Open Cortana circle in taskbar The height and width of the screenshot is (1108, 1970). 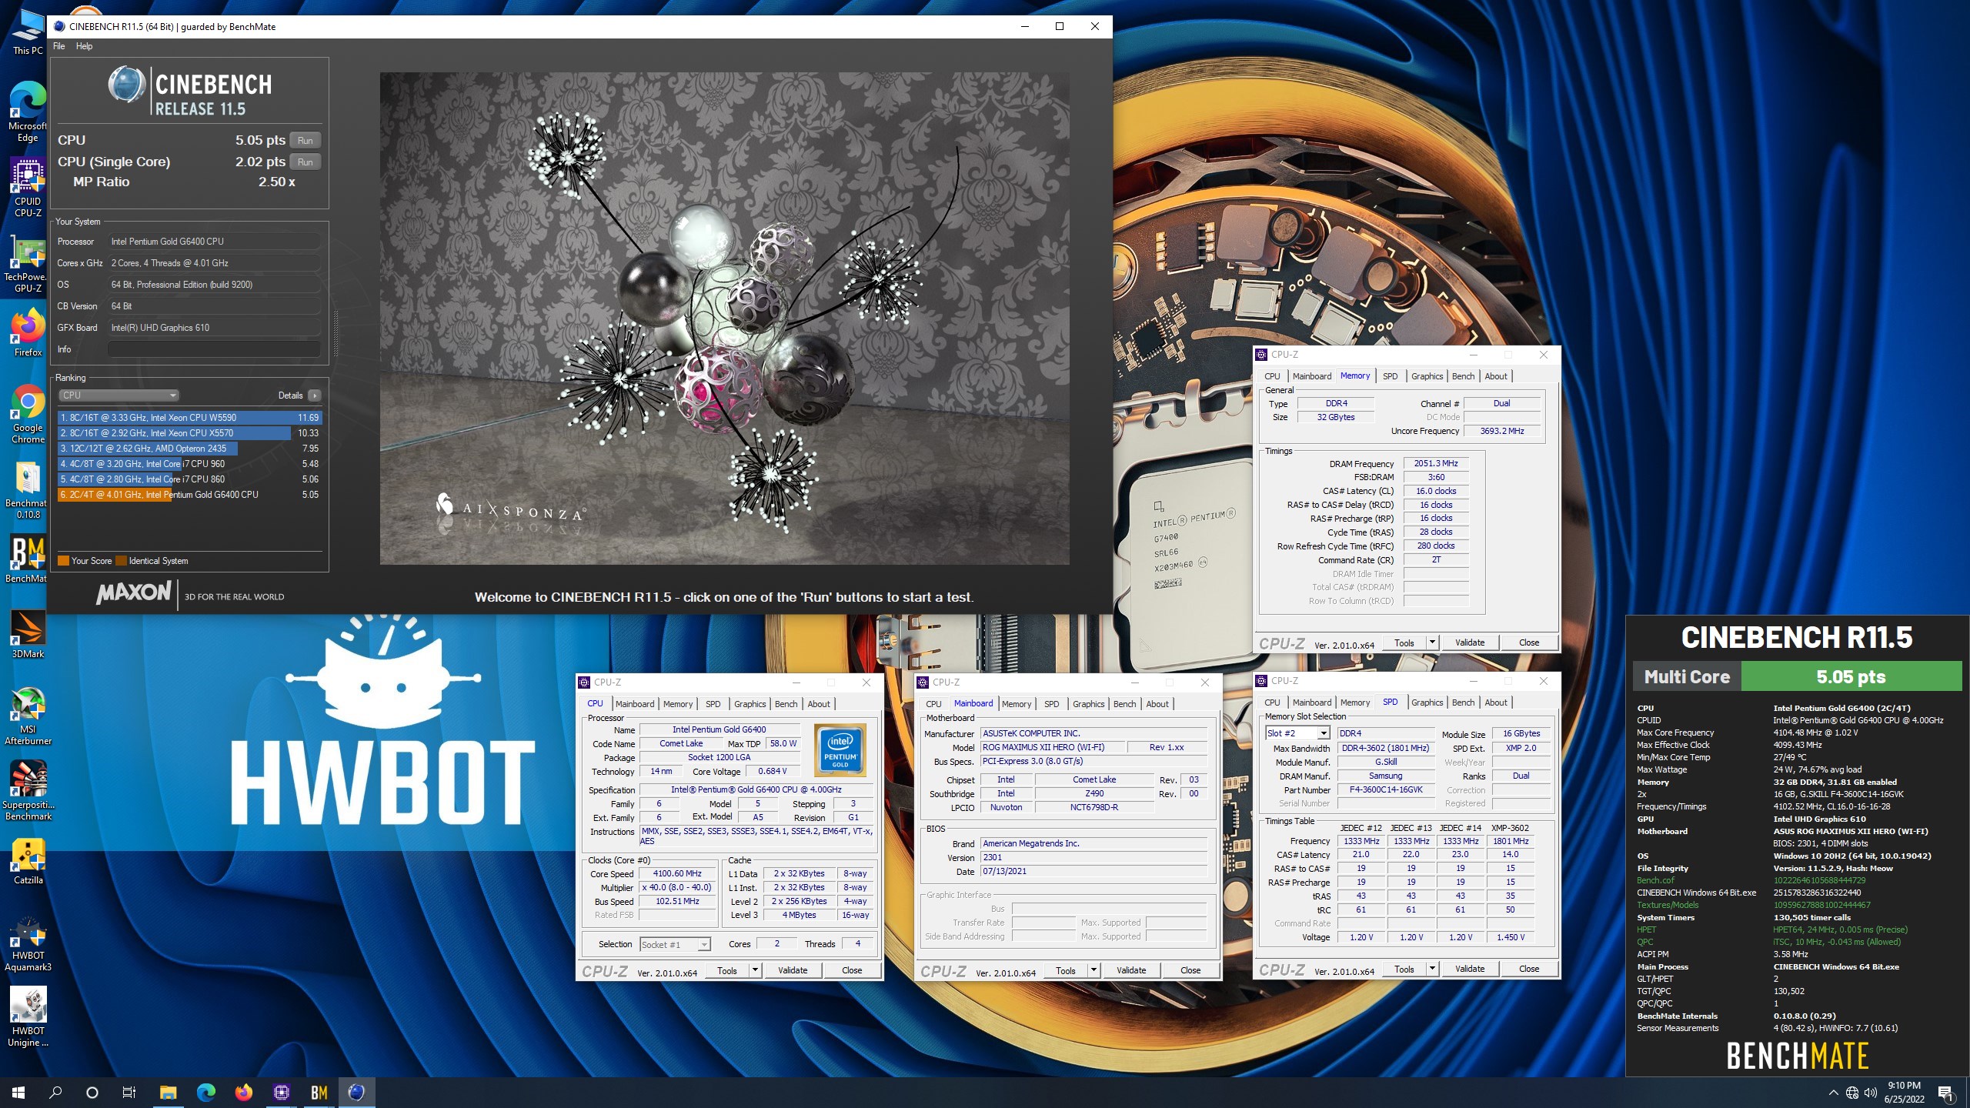click(x=92, y=1093)
